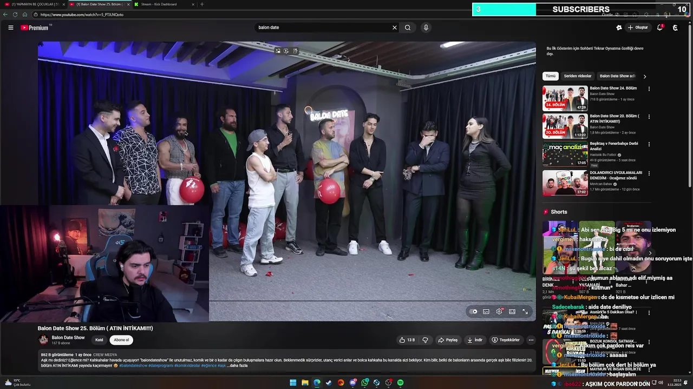Open Balon Date Show channel avatar

coord(43,340)
